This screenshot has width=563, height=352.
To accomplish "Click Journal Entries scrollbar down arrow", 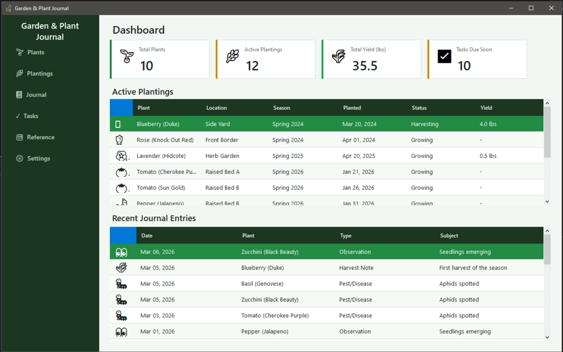I will point(547,337).
